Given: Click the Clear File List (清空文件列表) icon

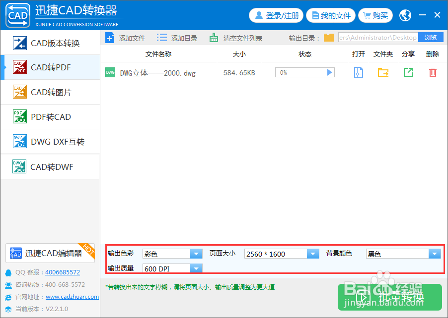Looking at the screenshot, I should tap(214, 37).
